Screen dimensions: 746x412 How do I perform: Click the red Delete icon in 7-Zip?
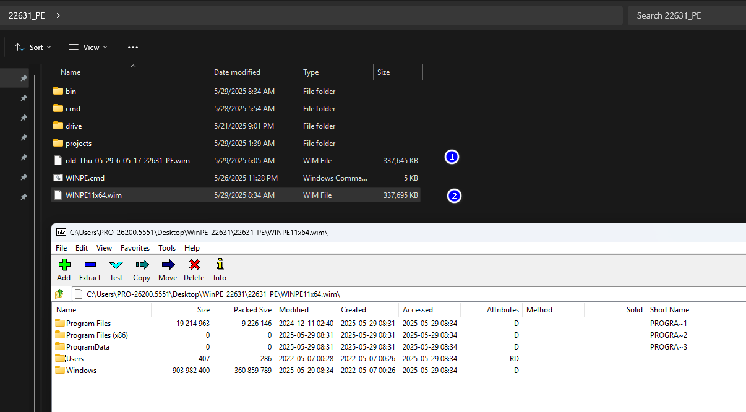[194, 265]
